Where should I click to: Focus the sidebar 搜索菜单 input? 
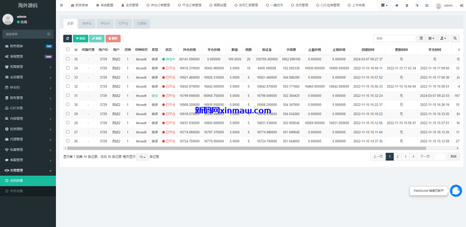[25, 34]
